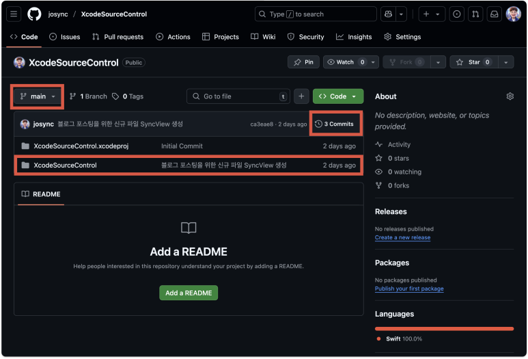Open the XcodeSourceControl folder
This screenshot has width=528, height=359.
(x=65, y=165)
